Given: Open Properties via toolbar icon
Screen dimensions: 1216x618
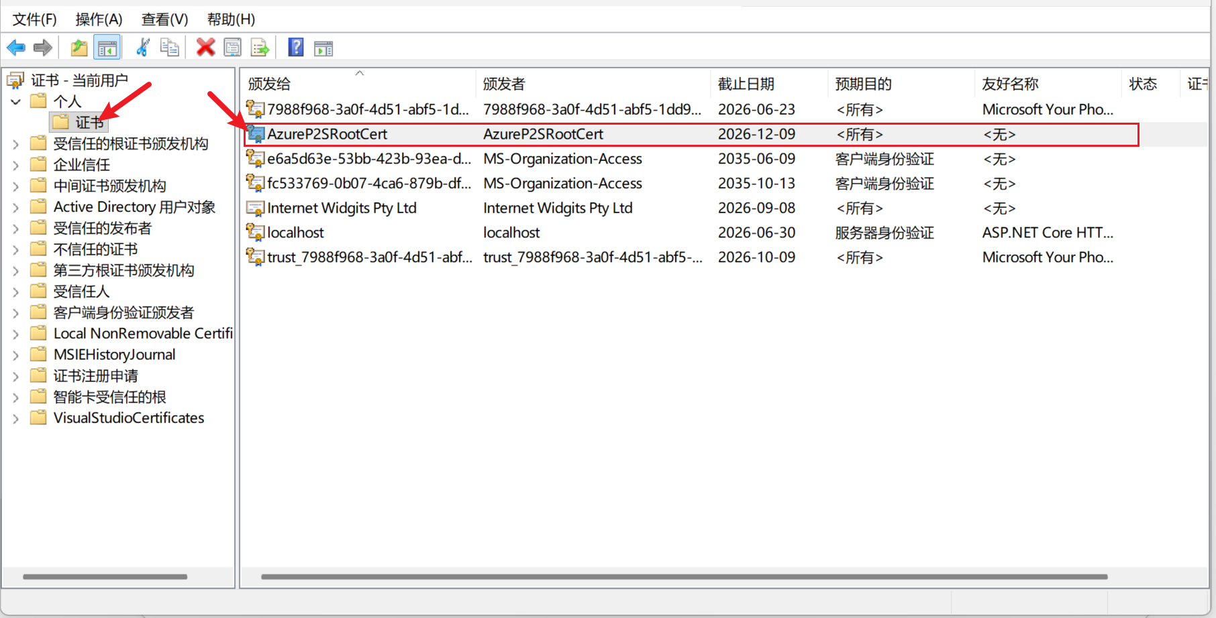Looking at the screenshot, I should 232,48.
